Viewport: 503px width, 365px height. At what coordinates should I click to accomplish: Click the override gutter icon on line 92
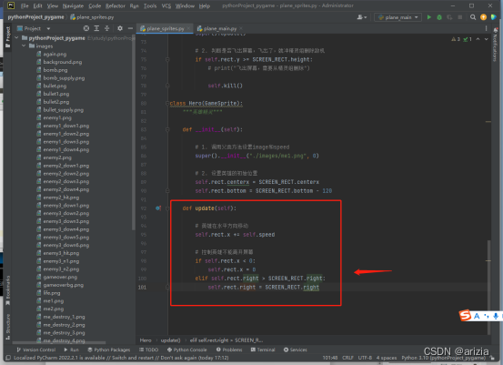point(158,208)
